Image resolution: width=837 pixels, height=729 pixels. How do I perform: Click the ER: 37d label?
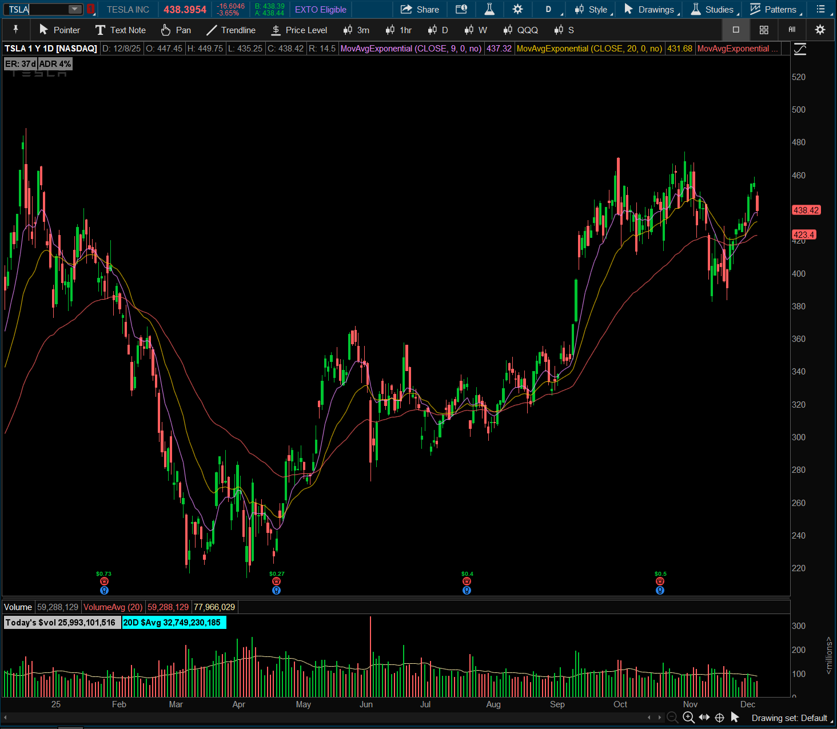click(x=21, y=64)
